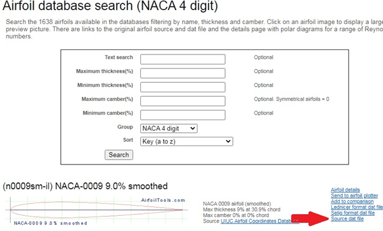
Task: Click the n0009sm-il NACA-0009 smoothed heading
Action: pyautogui.click(x=85, y=187)
